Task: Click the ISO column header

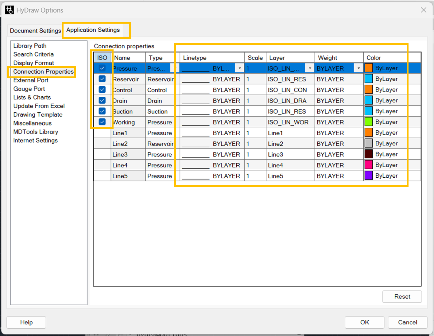Action: point(102,58)
